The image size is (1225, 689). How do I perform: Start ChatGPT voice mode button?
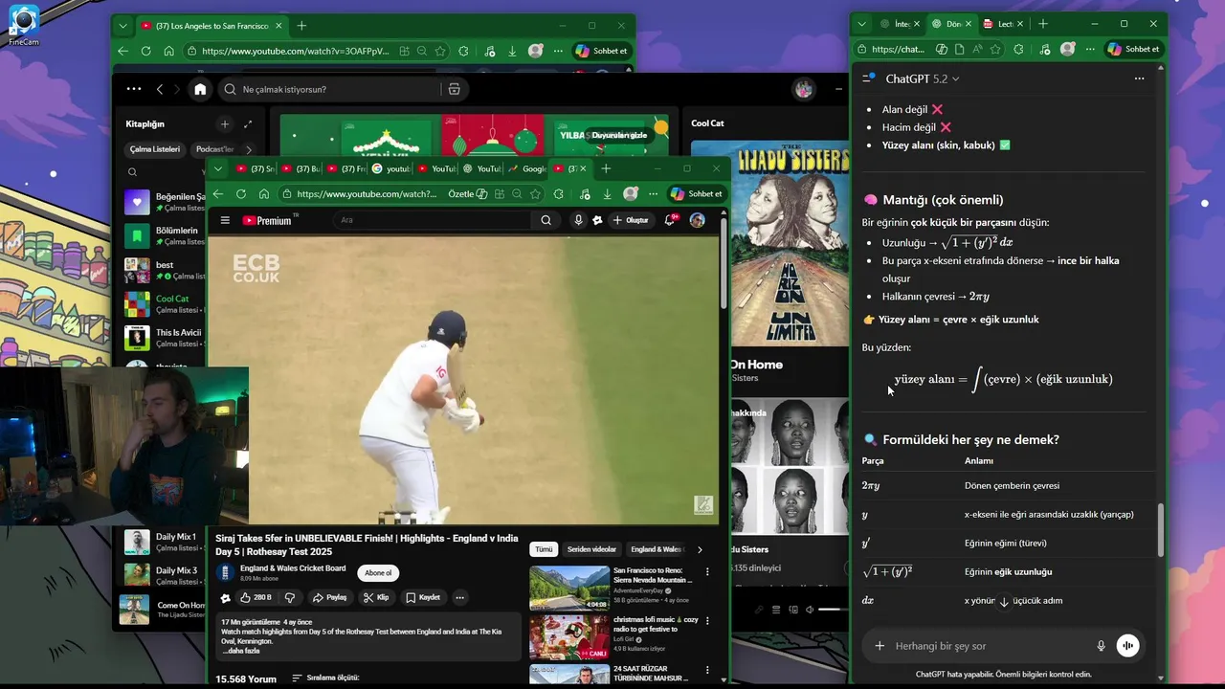(x=1127, y=646)
